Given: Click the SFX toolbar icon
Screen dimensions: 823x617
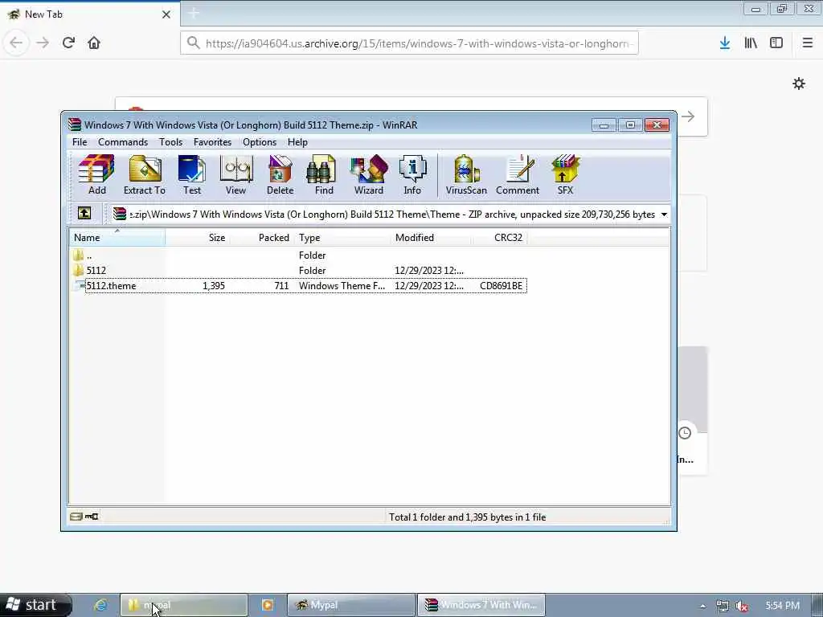Looking at the screenshot, I should point(565,174).
